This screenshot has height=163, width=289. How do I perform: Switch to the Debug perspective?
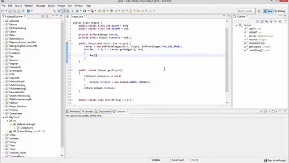click(280, 11)
